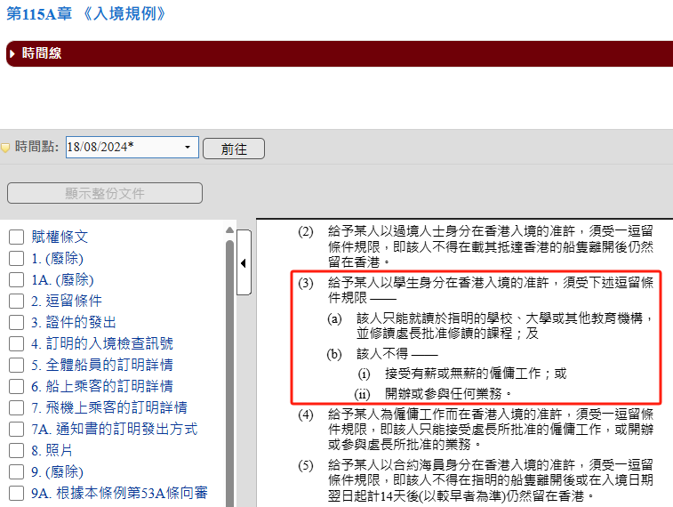The width and height of the screenshot is (673, 507).
Task: Tick the checkbox beside 賦權條文
Action: [x=16, y=237]
